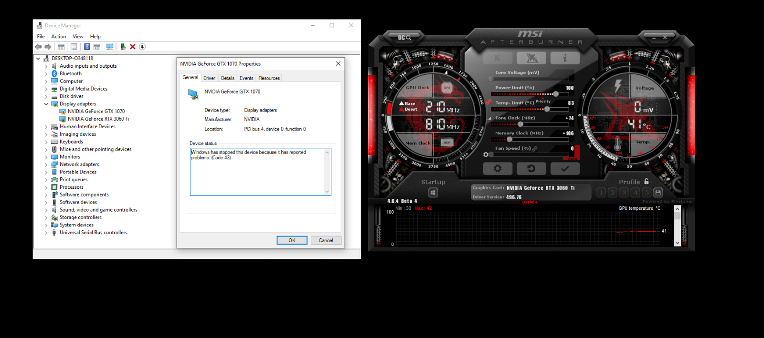This screenshot has height=338, width=764.
Task: Expand the Network adapters node
Action: click(x=46, y=164)
